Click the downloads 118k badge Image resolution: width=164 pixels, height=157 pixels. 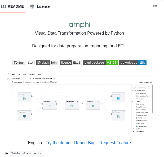(x=133, y=63)
